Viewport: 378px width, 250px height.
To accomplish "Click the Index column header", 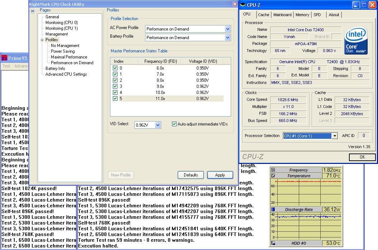I will pyautogui.click(x=125, y=61).
